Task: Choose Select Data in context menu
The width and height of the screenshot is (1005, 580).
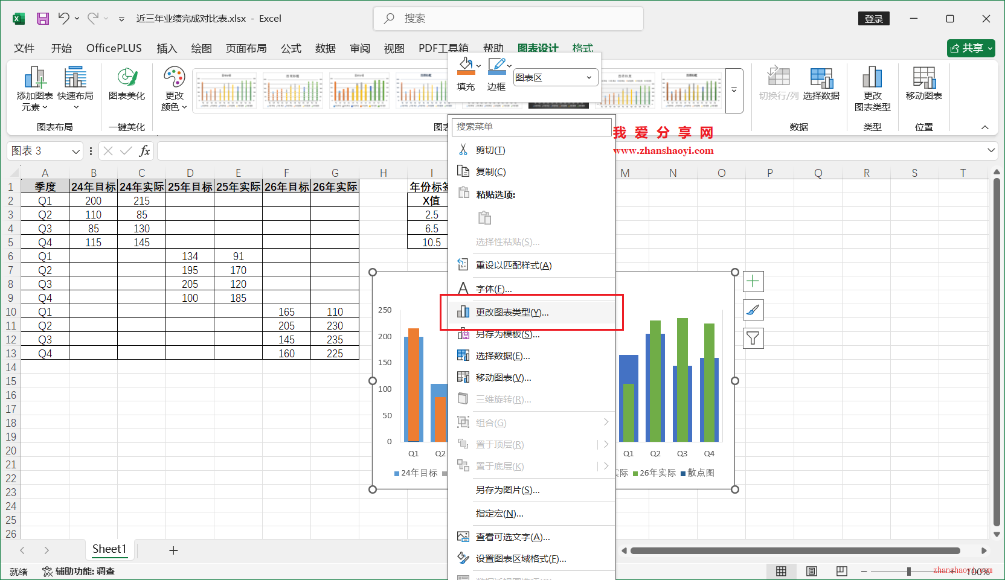Action: click(531, 355)
